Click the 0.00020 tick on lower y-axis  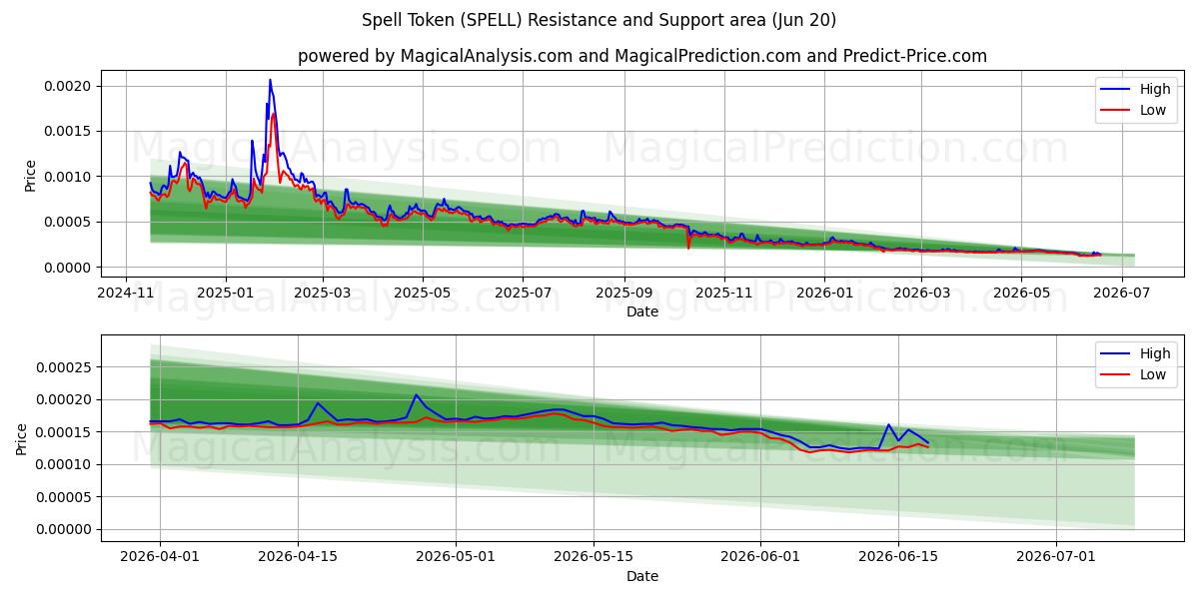64,399
